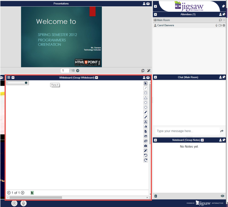This screenshot has width=228, height=207.
Task: Select the text tool in whiteboard
Action: (146, 122)
